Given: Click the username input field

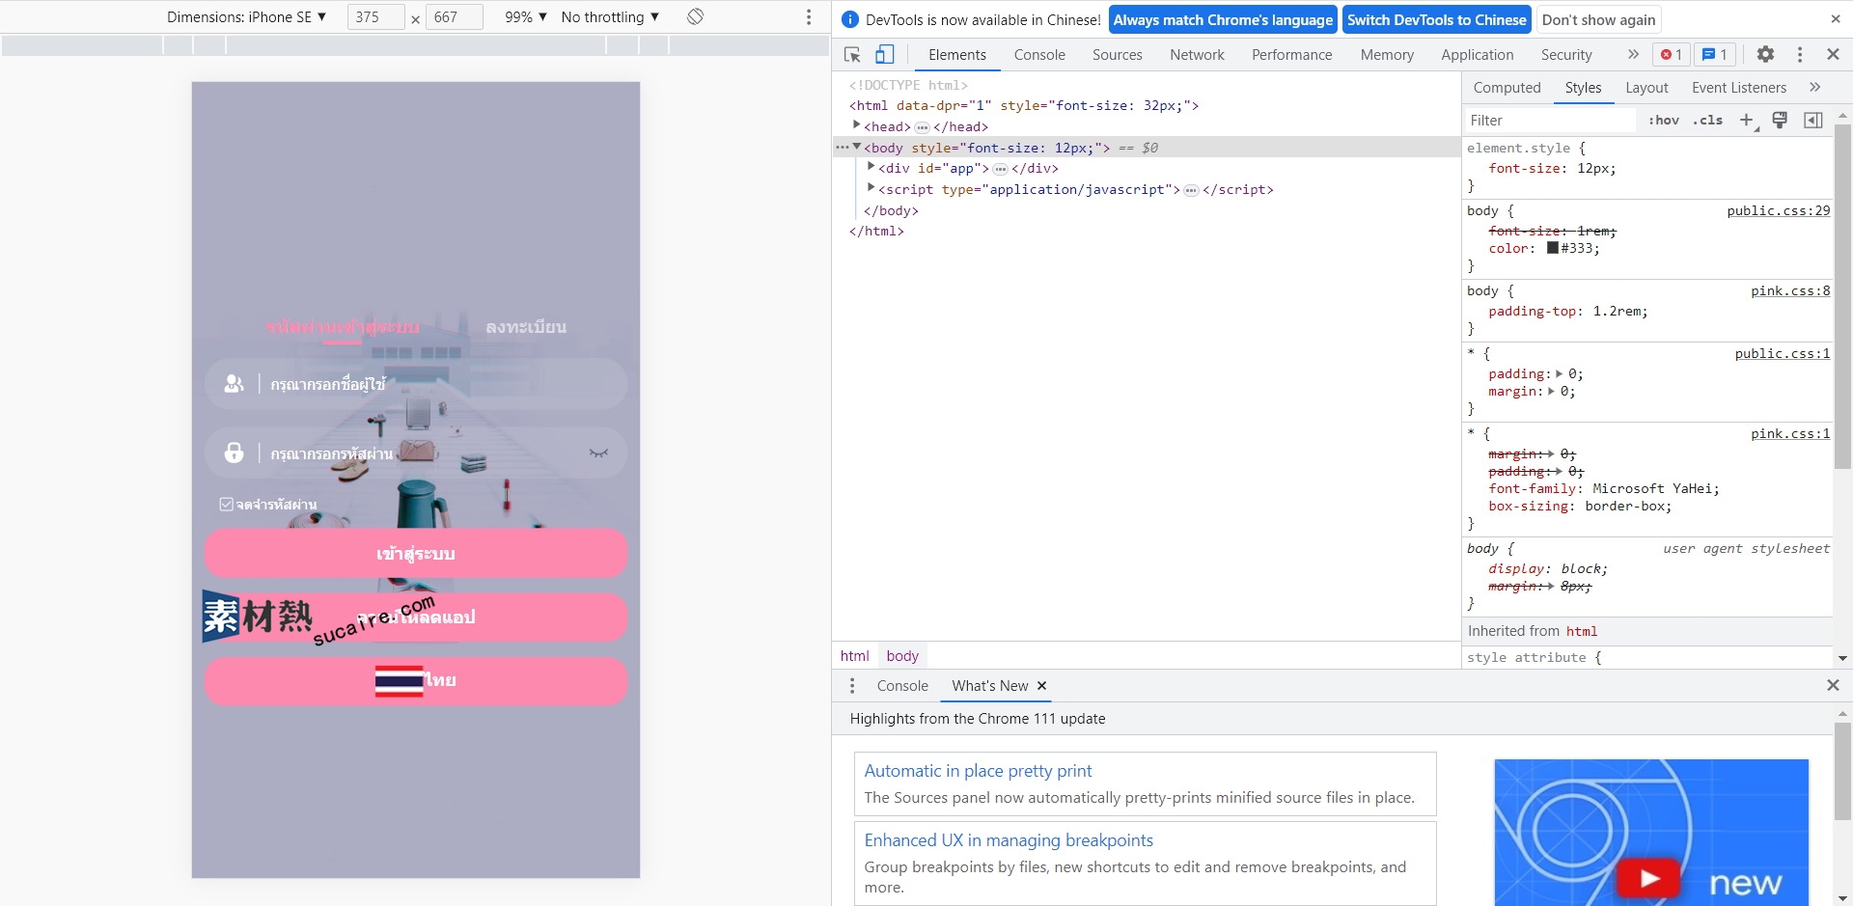Looking at the screenshot, I should [416, 384].
